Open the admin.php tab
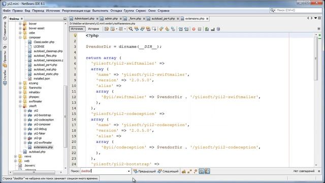 click(111, 19)
